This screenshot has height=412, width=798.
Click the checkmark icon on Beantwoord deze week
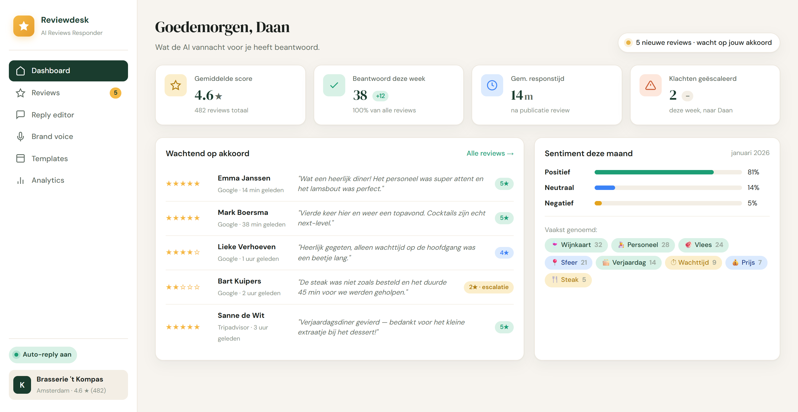pyautogui.click(x=334, y=85)
